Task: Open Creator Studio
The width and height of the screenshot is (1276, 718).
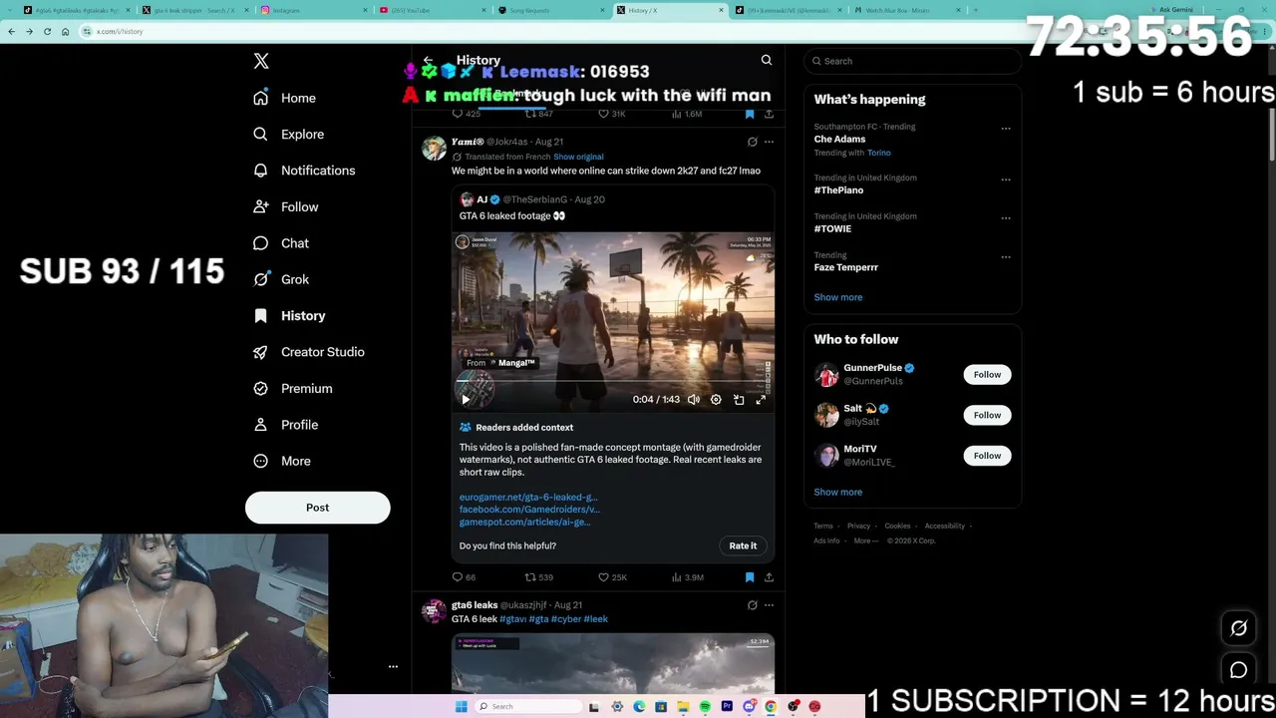Action: click(x=308, y=352)
